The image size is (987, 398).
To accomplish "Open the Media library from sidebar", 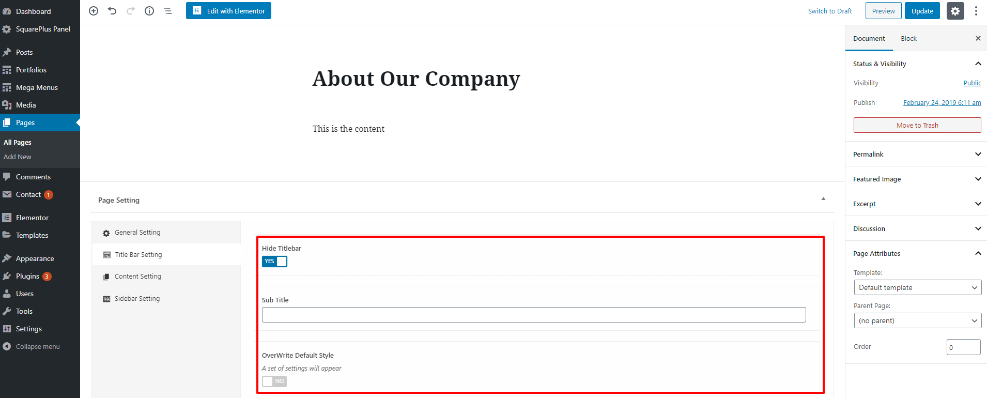I will click(x=25, y=104).
